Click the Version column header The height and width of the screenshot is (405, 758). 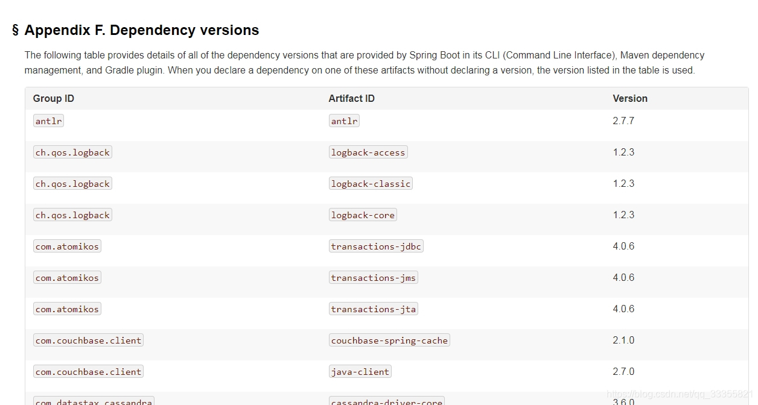pyautogui.click(x=630, y=98)
